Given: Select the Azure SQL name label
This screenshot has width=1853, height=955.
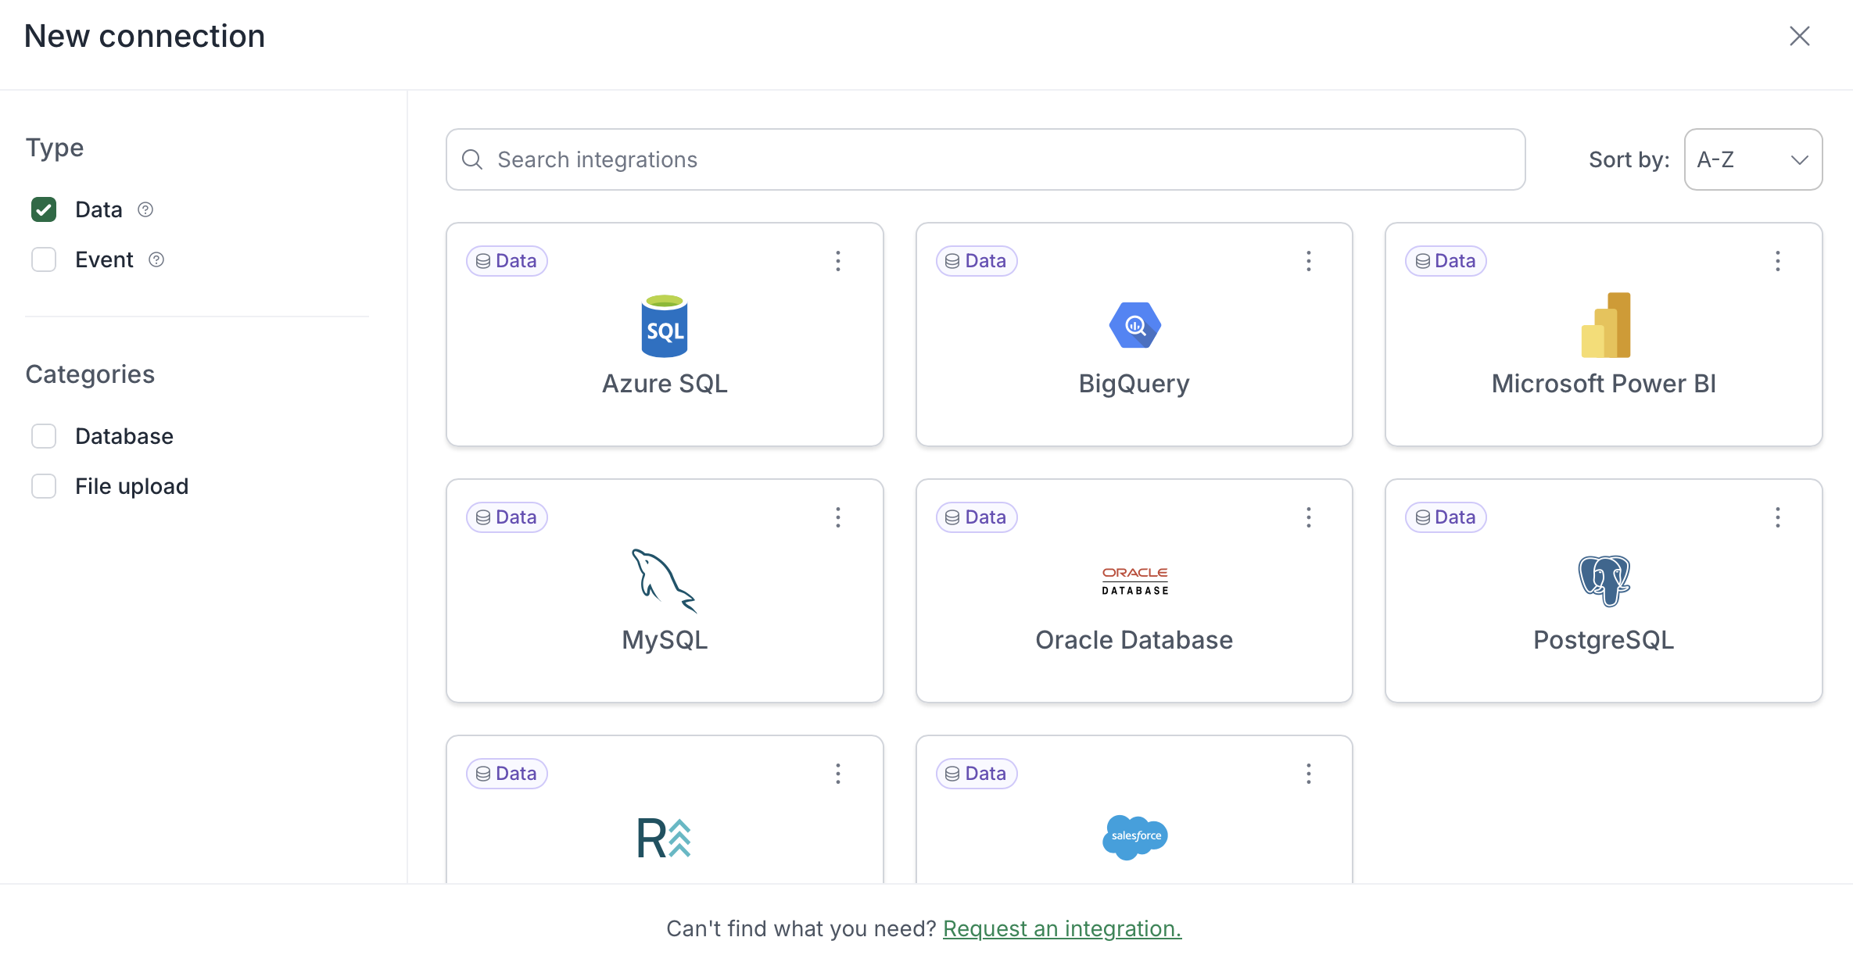Looking at the screenshot, I should pyautogui.click(x=665, y=384).
